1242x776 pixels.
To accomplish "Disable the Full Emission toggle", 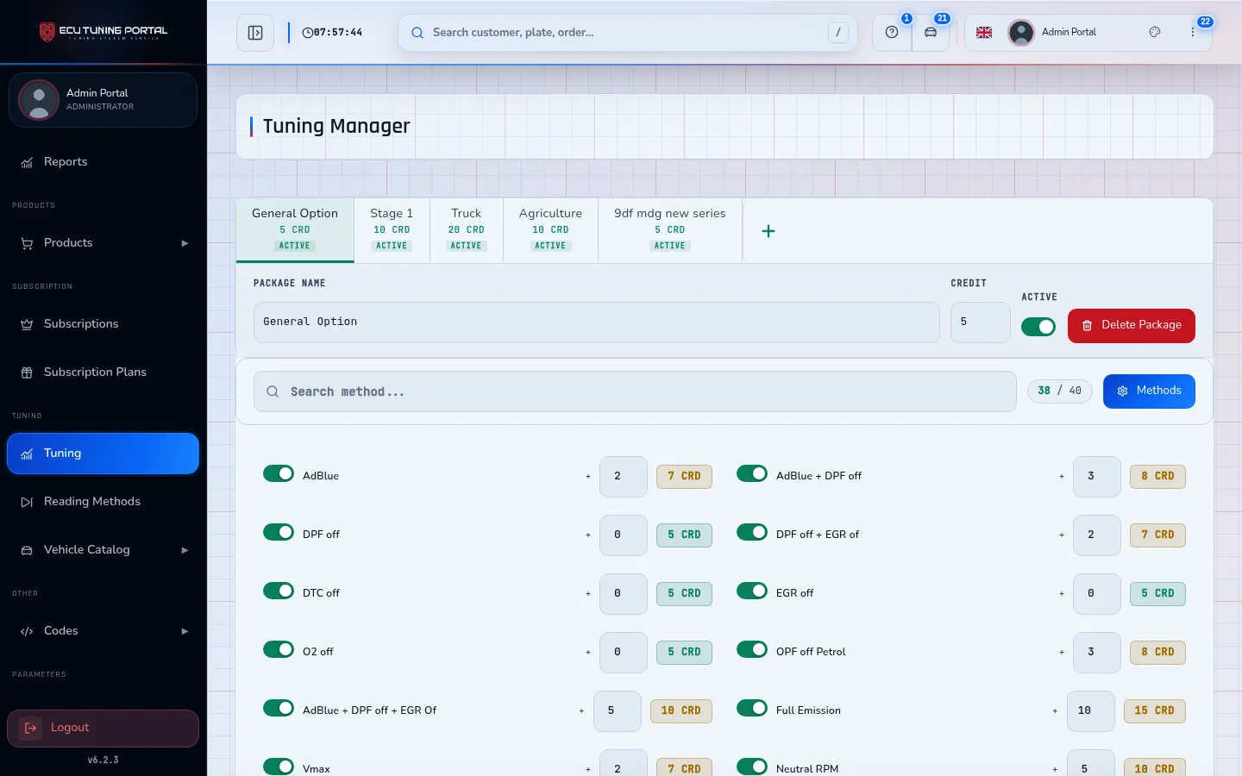I will (752, 708).
